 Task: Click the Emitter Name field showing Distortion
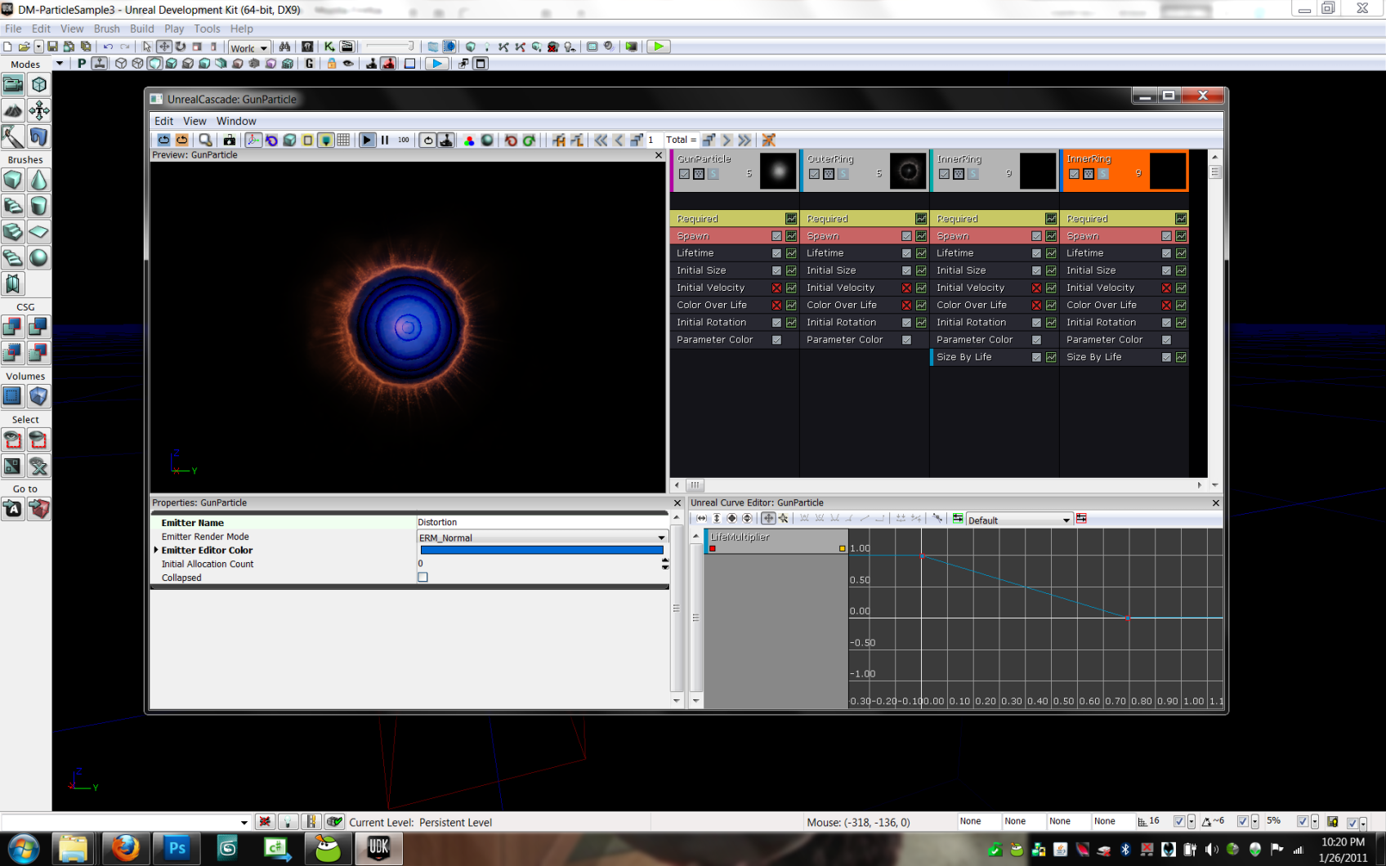point(543,522)
